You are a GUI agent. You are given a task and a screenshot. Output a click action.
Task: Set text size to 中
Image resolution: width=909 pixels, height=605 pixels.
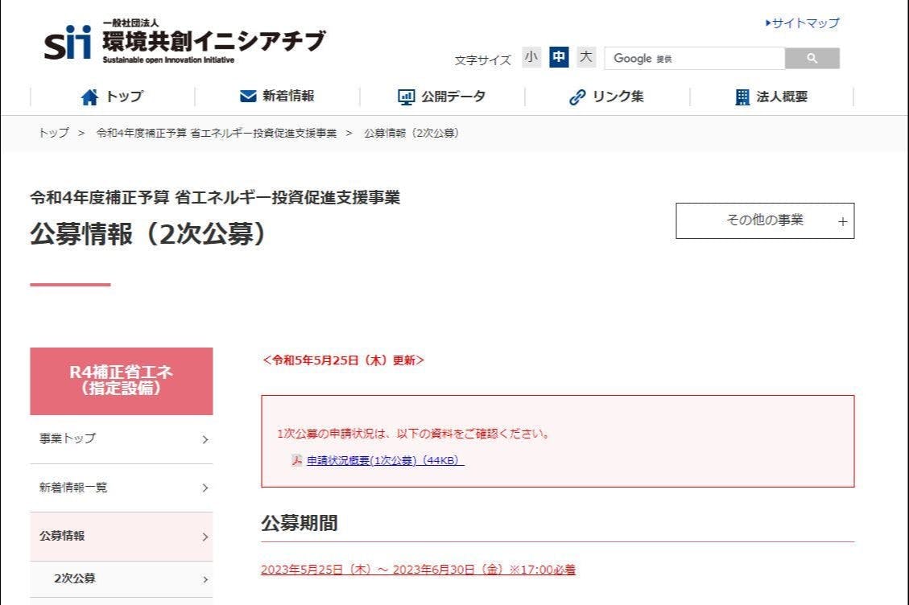559,57
